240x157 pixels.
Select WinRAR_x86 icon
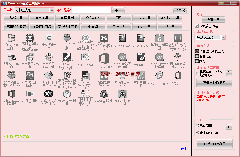(x=123, y=38)
